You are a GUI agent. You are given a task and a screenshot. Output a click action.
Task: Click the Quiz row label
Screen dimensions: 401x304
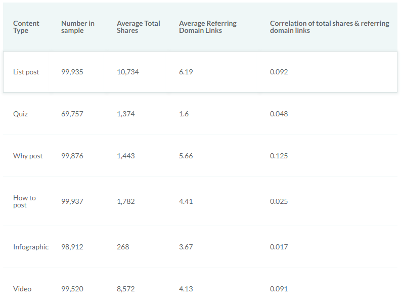click(20, 114)
